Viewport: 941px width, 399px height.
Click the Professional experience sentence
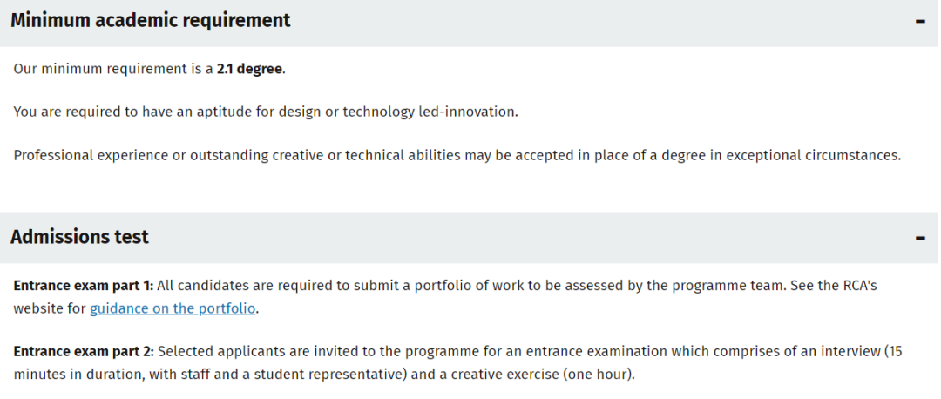(457, 155)
